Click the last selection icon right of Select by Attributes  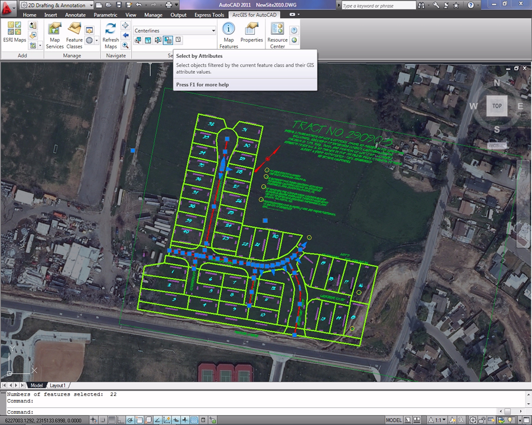click(x=178, y=40)
